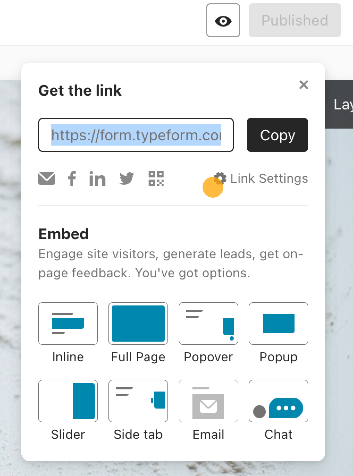The image size is (353, 476).
Task: Copy the form link
Action: coord(278,135)
